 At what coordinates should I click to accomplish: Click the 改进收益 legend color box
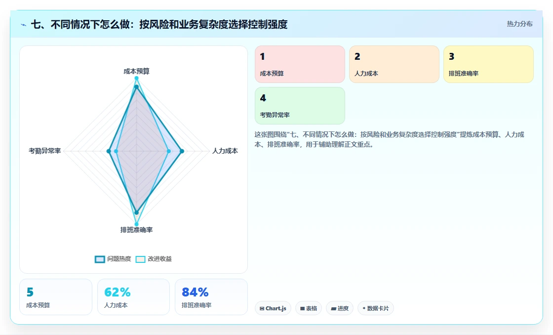coord(140,259)
